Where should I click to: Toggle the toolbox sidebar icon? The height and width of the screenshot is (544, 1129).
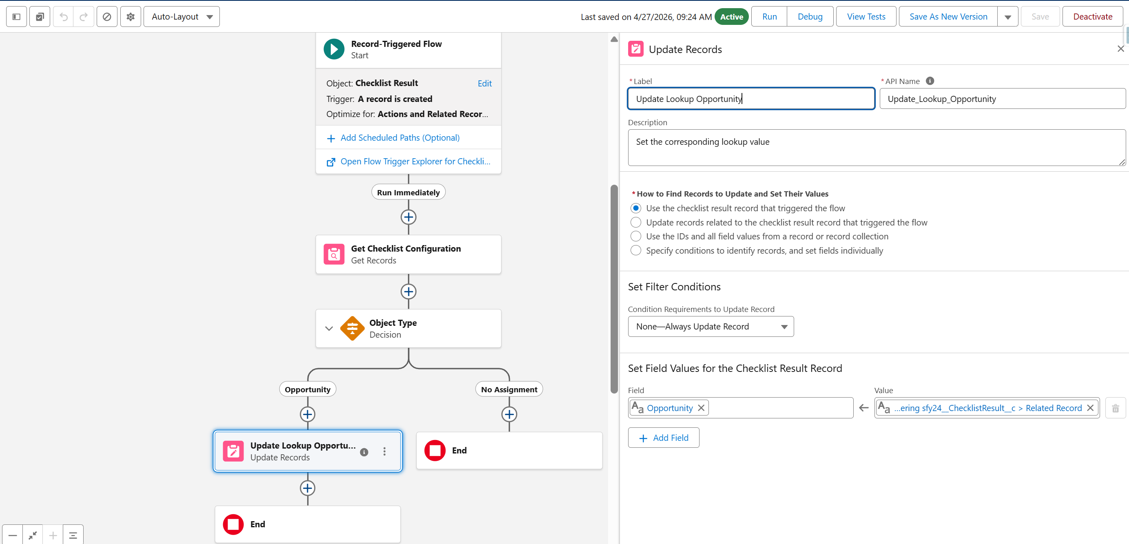(x=16, y=17)
